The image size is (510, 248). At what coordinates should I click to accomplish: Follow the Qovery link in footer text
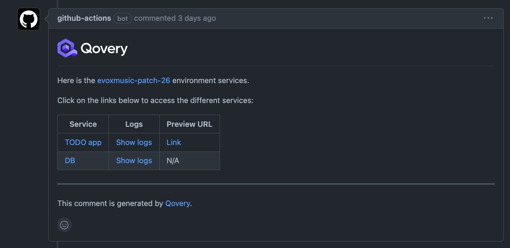click(178, 203)
